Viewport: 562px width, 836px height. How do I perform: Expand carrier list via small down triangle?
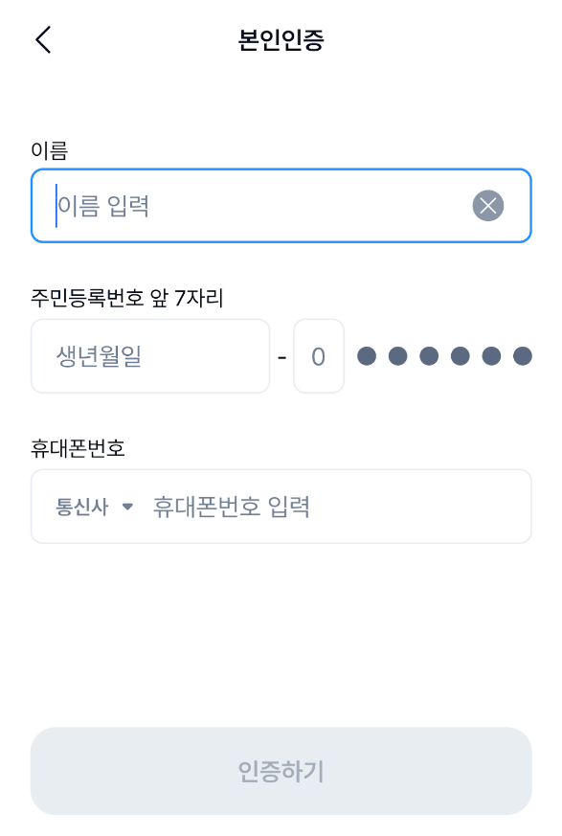pos(127,507)
